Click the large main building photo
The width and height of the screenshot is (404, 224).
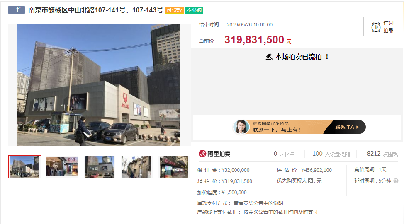click(x=98, y=85)
